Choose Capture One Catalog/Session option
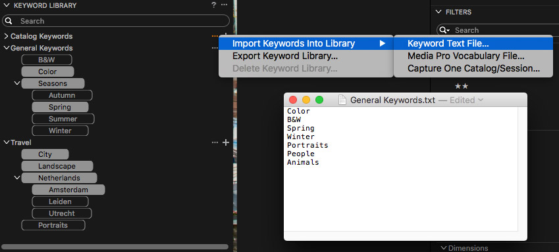 (473, 68)
